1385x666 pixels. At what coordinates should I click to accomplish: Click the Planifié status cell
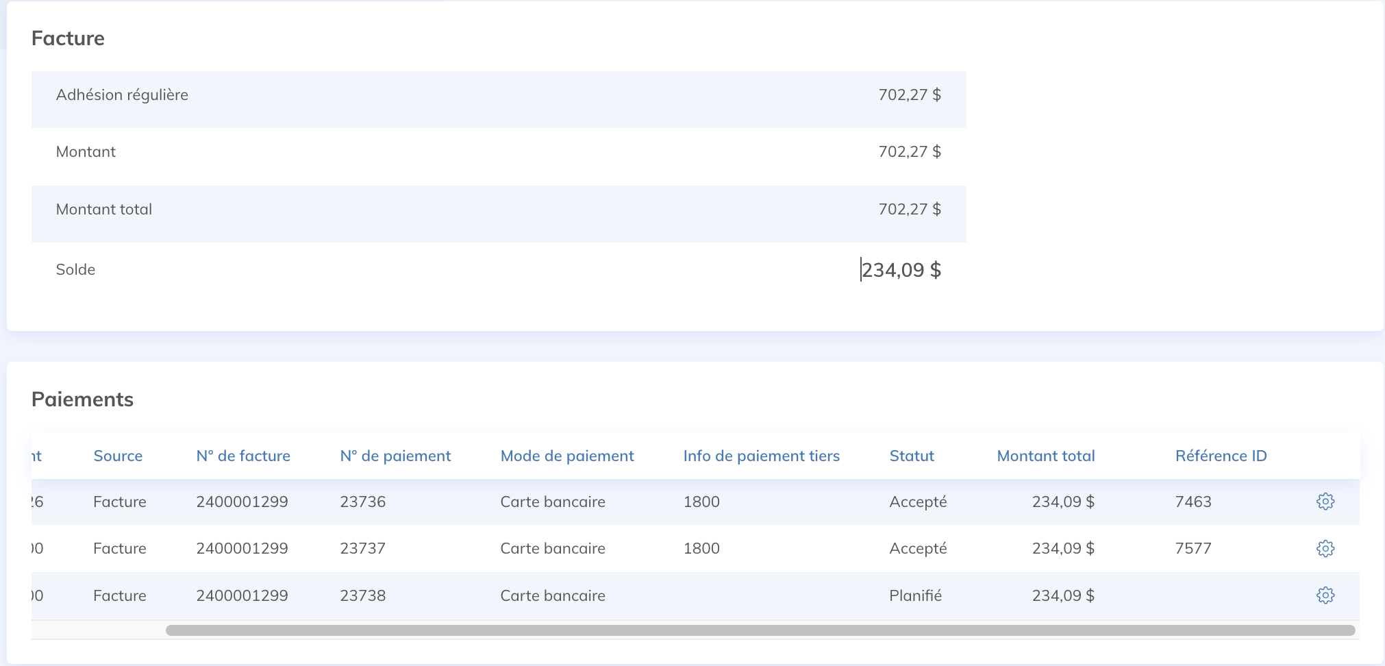pyautogui.click(x=915, y=595)
